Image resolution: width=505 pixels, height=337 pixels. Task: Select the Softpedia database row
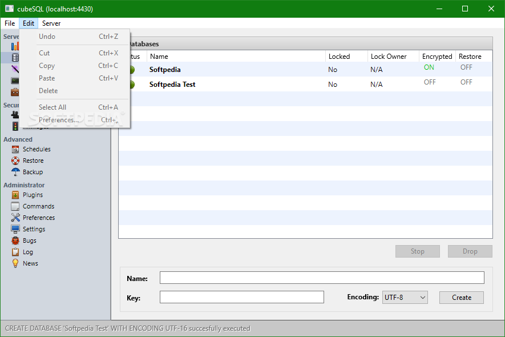pyautogui.click(x=305, y=69)
